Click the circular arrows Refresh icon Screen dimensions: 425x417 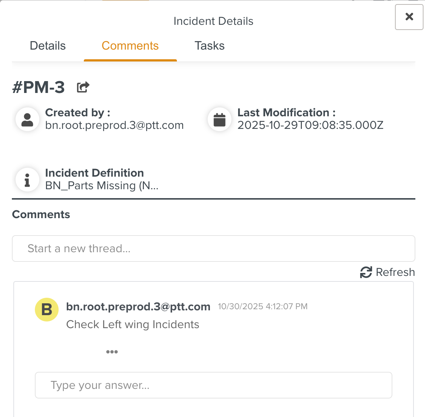click(366, 272)
